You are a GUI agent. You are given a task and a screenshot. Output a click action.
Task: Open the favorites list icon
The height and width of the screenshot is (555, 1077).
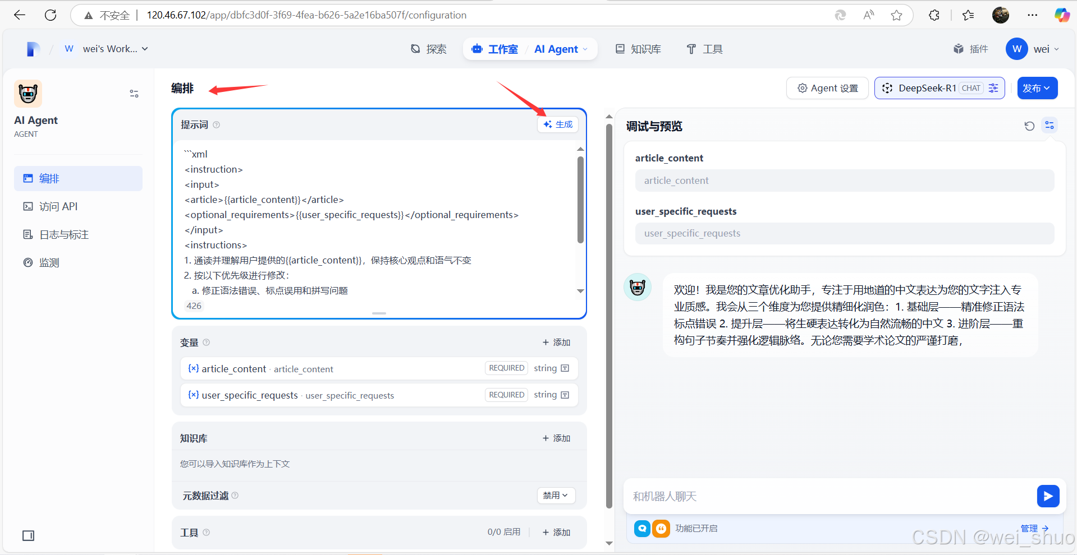(968, 15)
